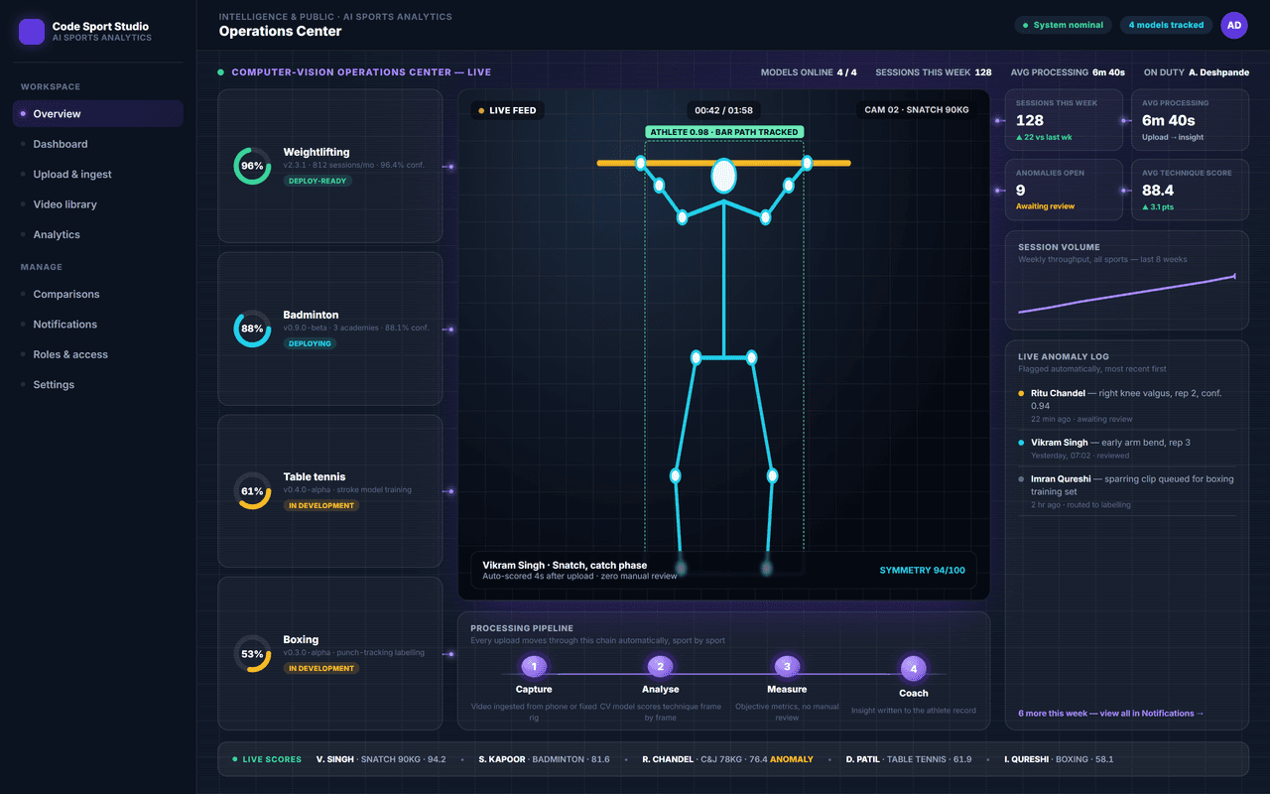Viewport: 1270px width, 794px height.
Task: Open the AD user avatar
Action: coord(1234,26)
